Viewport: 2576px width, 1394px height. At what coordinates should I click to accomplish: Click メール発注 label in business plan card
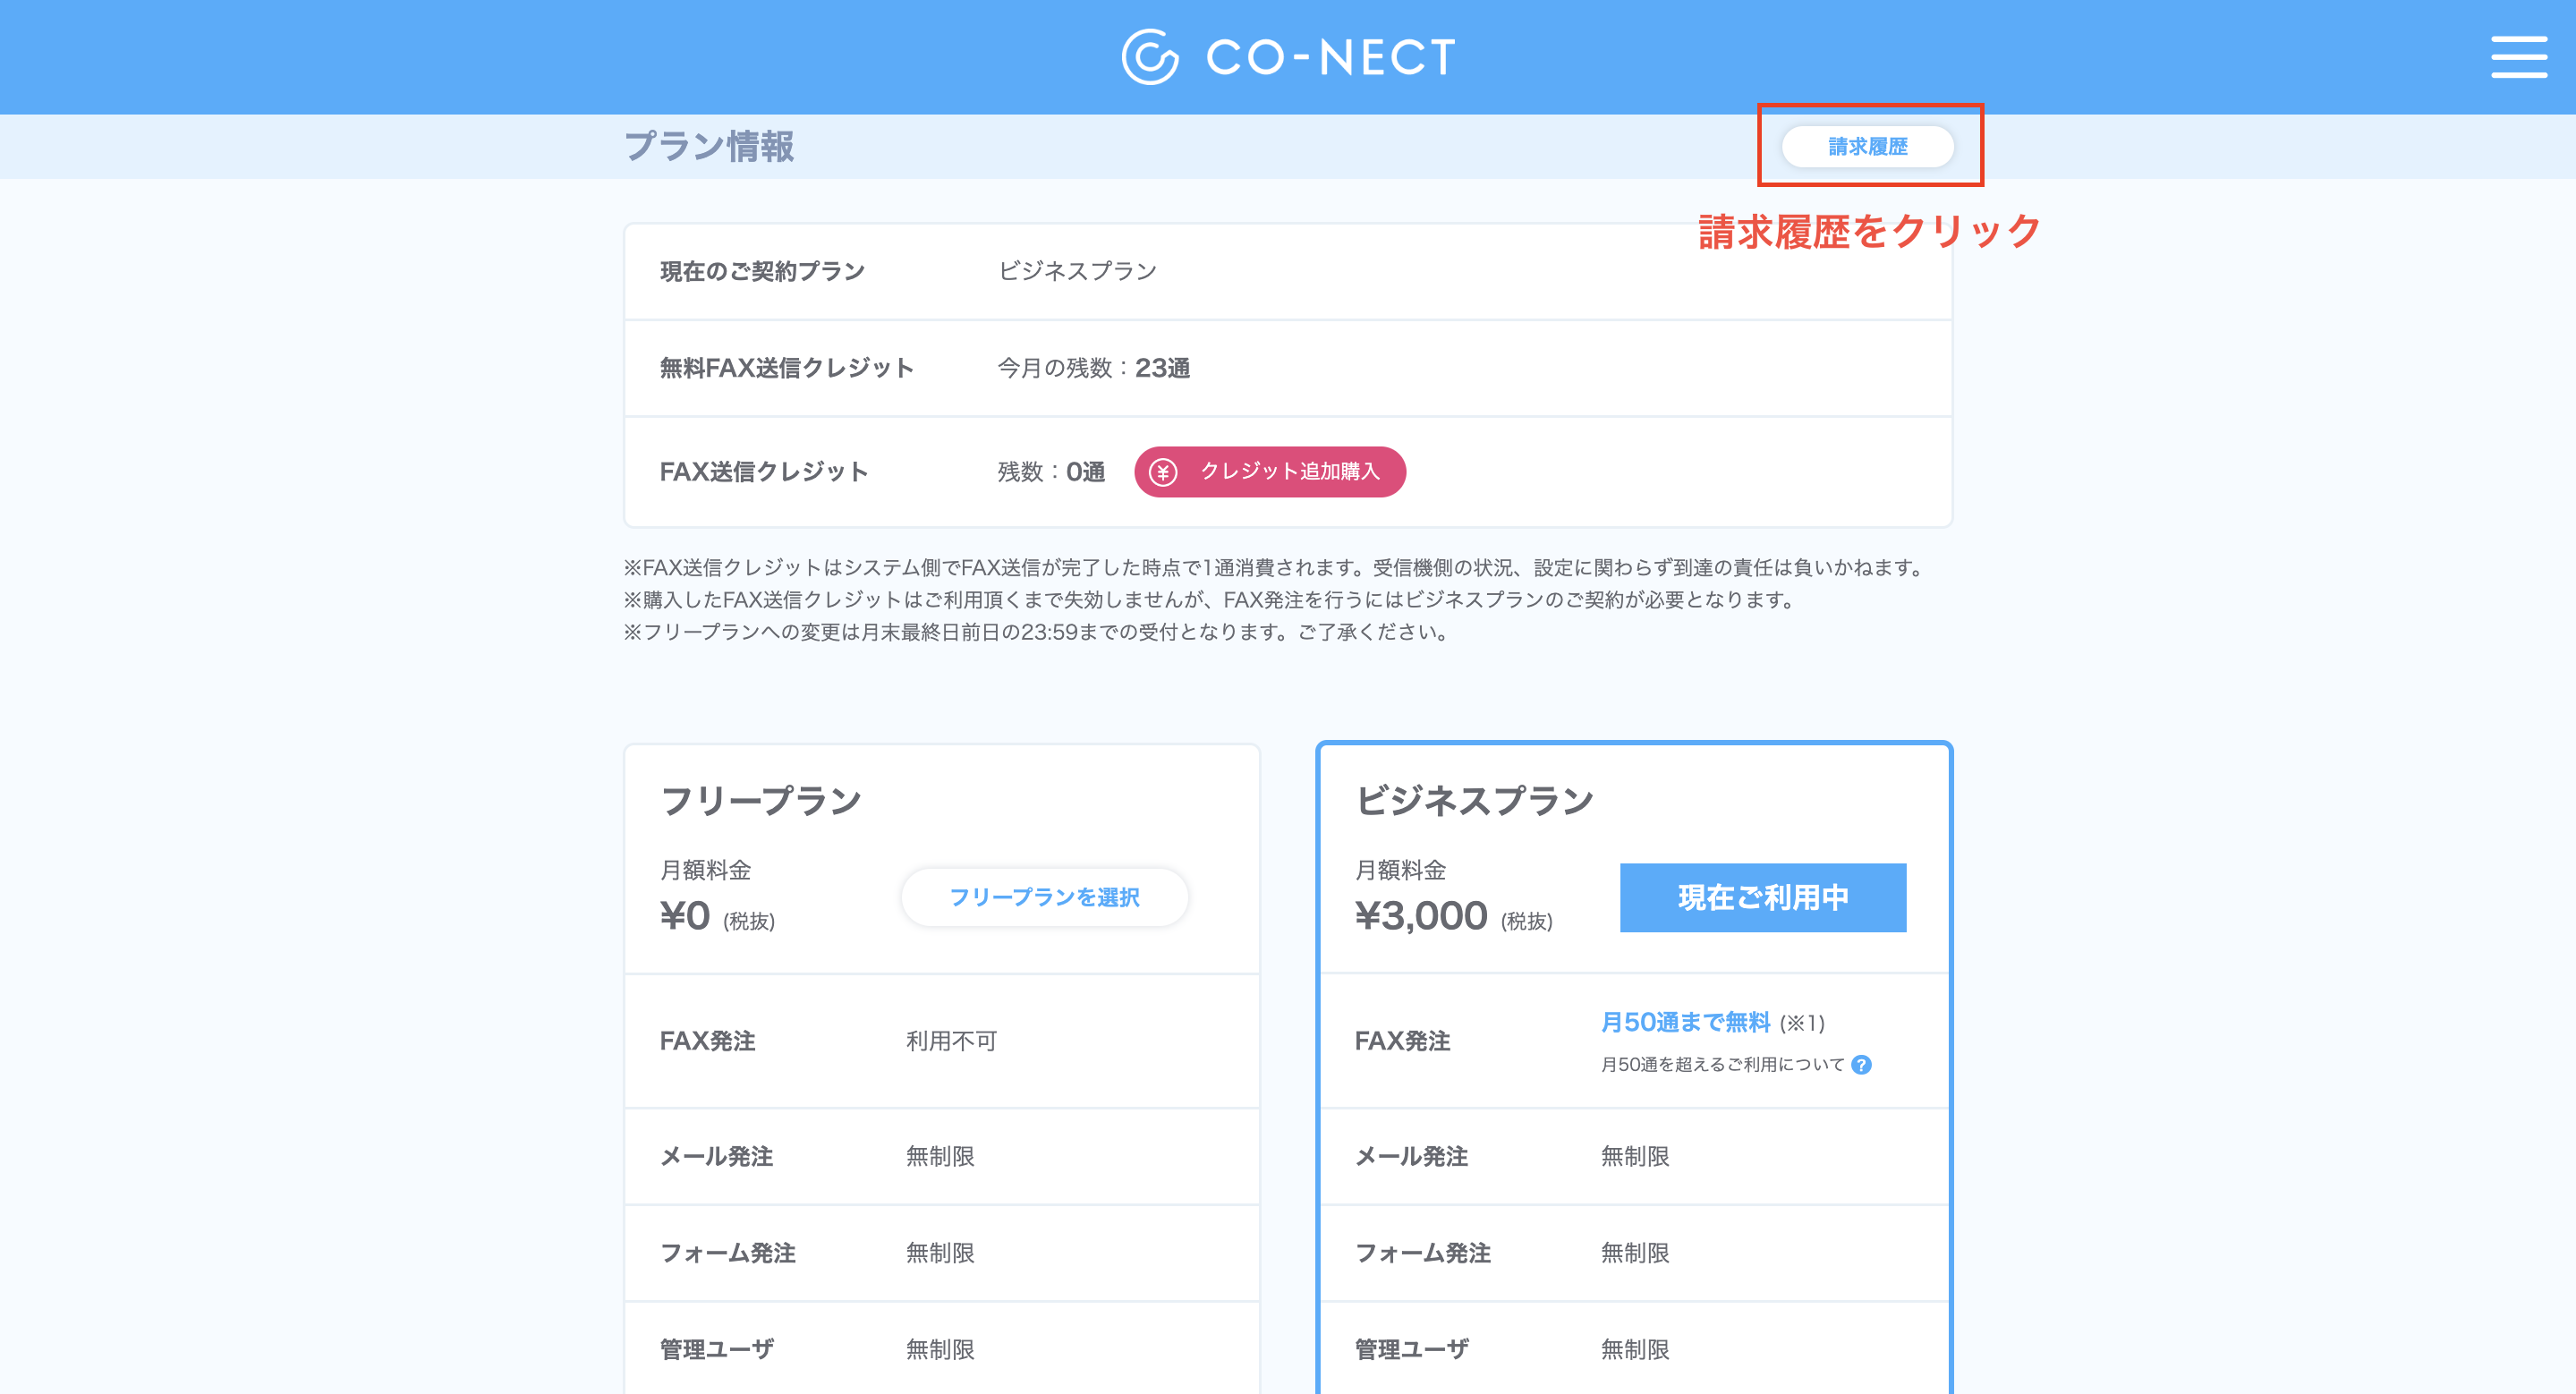point(1411,1156)
